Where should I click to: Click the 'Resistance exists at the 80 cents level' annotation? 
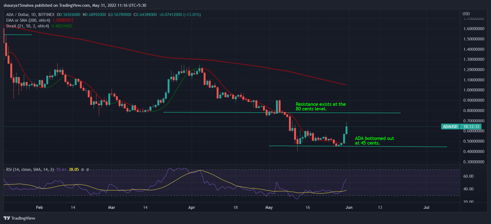pos(321,106)
